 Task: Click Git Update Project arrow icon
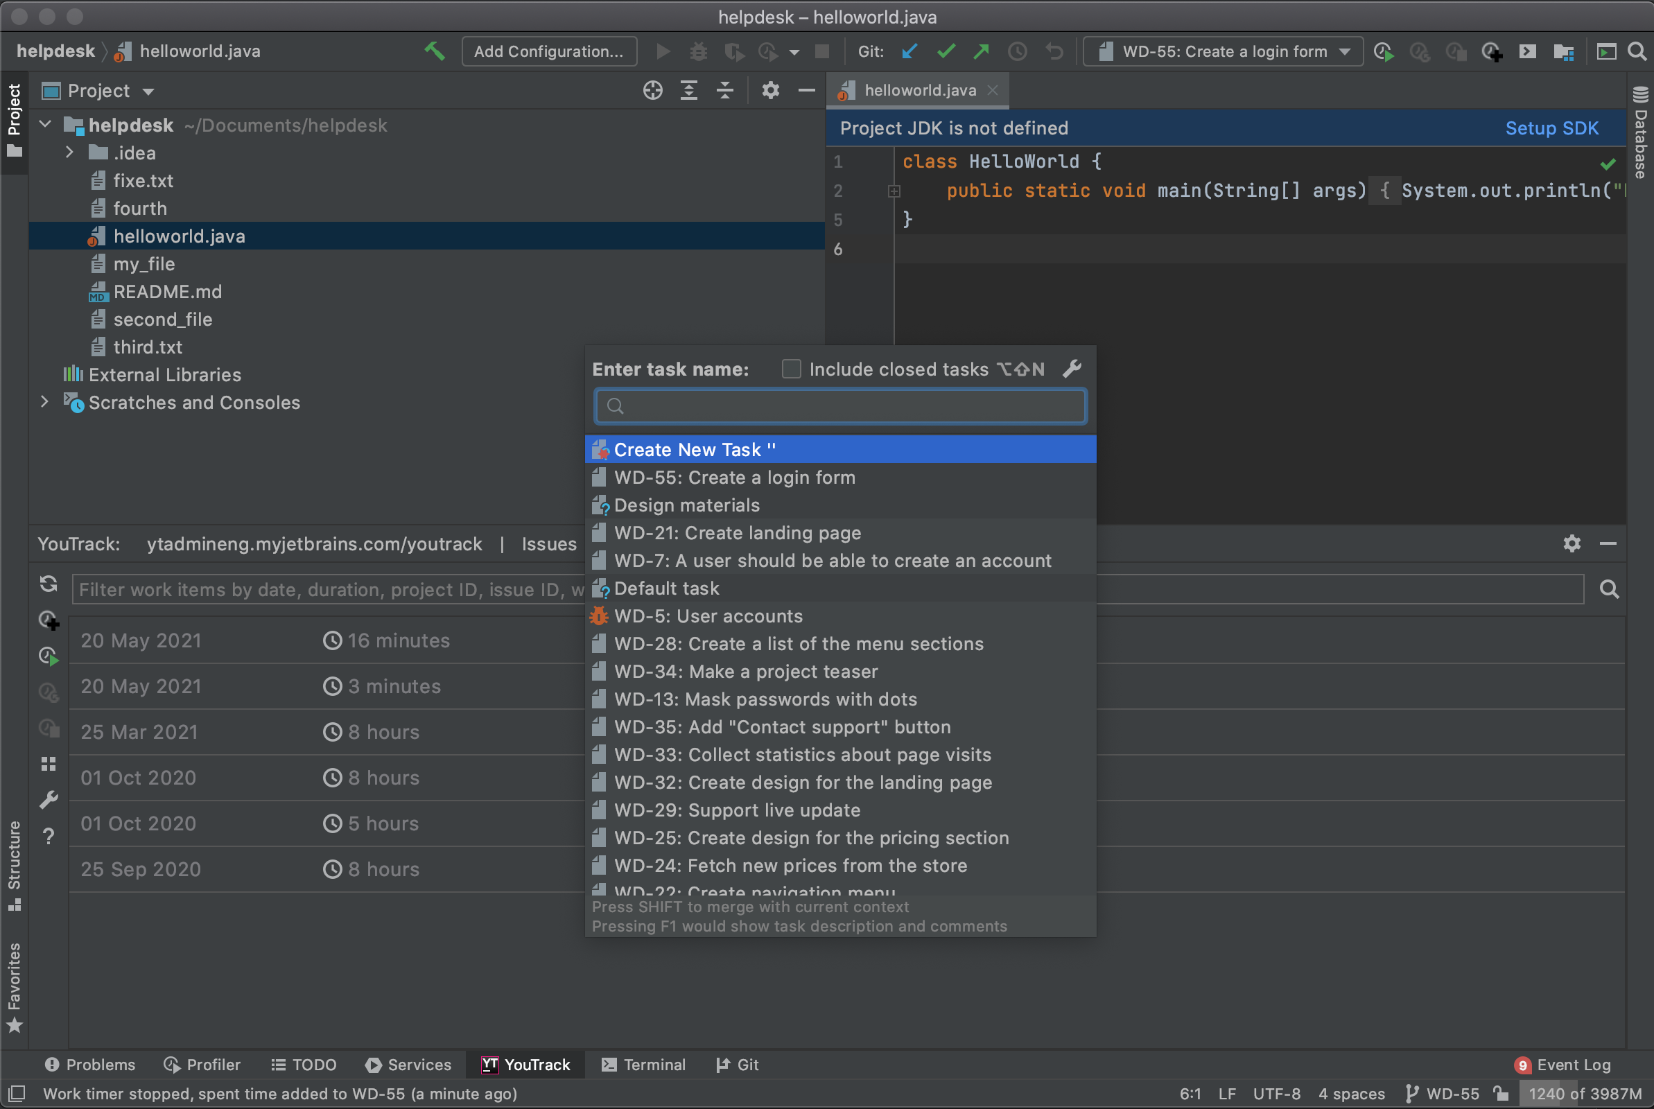click(x=909, y=51)
